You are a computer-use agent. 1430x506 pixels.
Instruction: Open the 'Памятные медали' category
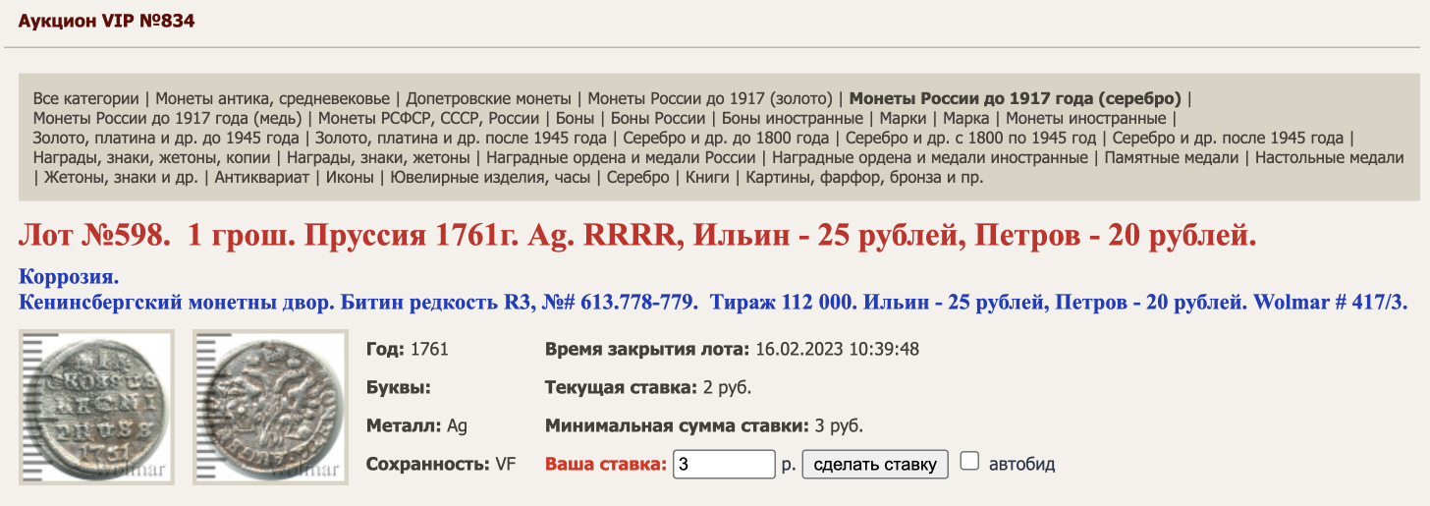pyautogui.click(x=1172, y=157)
